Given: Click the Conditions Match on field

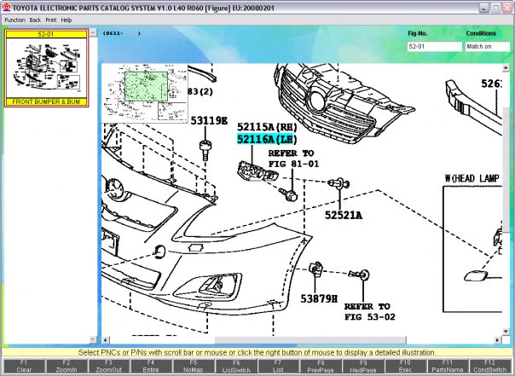Looking at the screenshot, I should click(488, 47).
